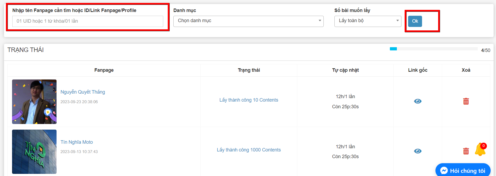
Task: Open the Chọn danh mục dropdown
Action: tap(248, 21)
